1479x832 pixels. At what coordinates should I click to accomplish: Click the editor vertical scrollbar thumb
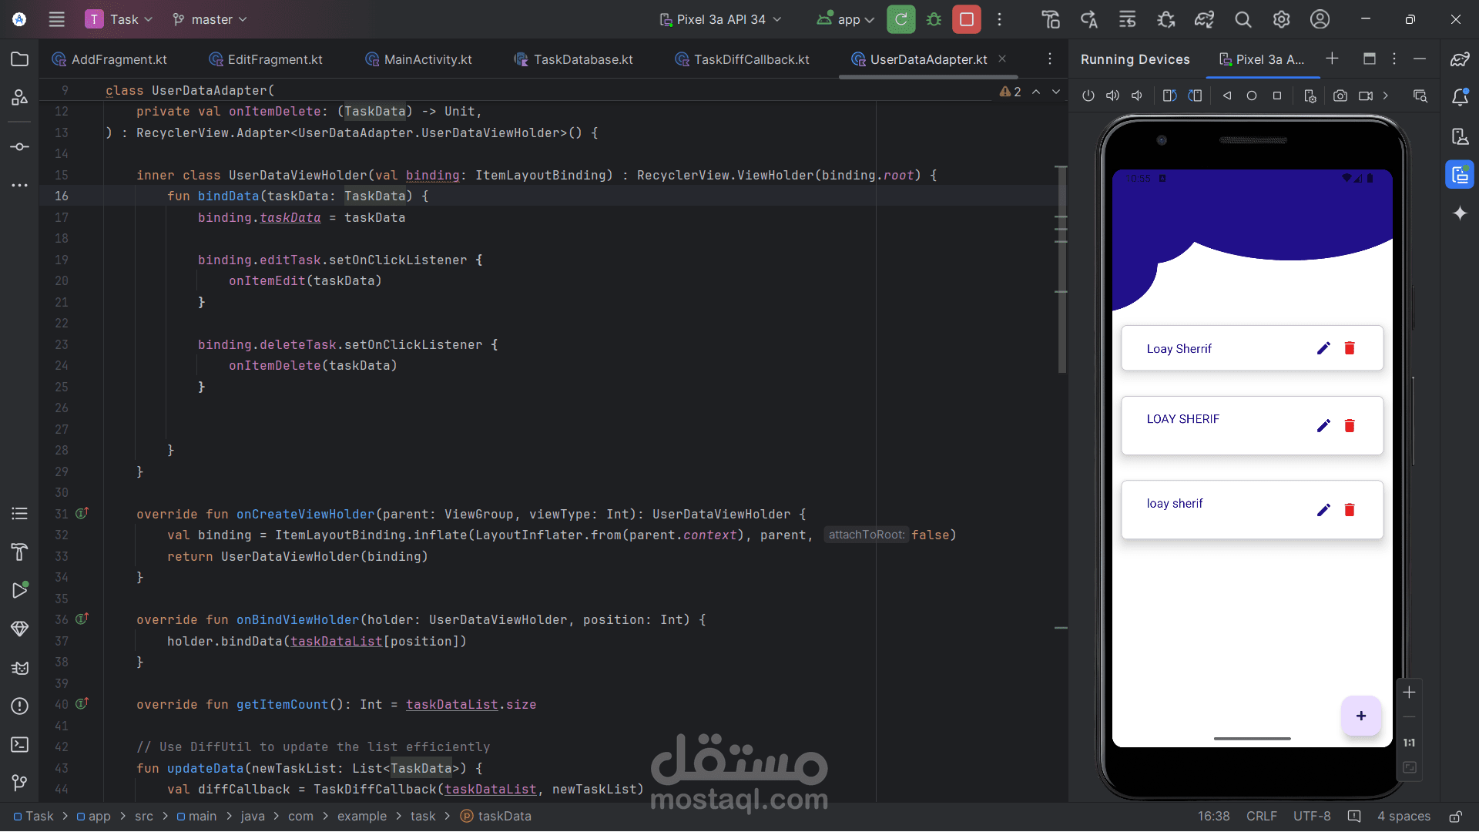click(x=1061, y=270)
